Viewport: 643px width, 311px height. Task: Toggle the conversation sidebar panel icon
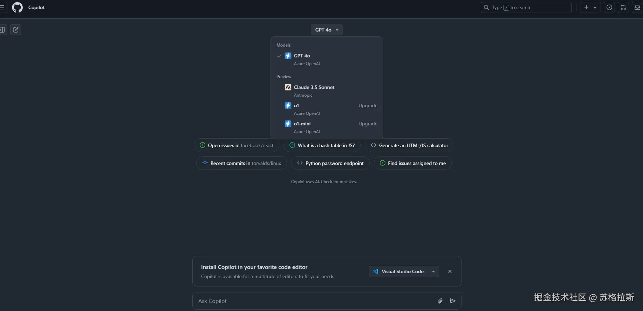(3, 30)
